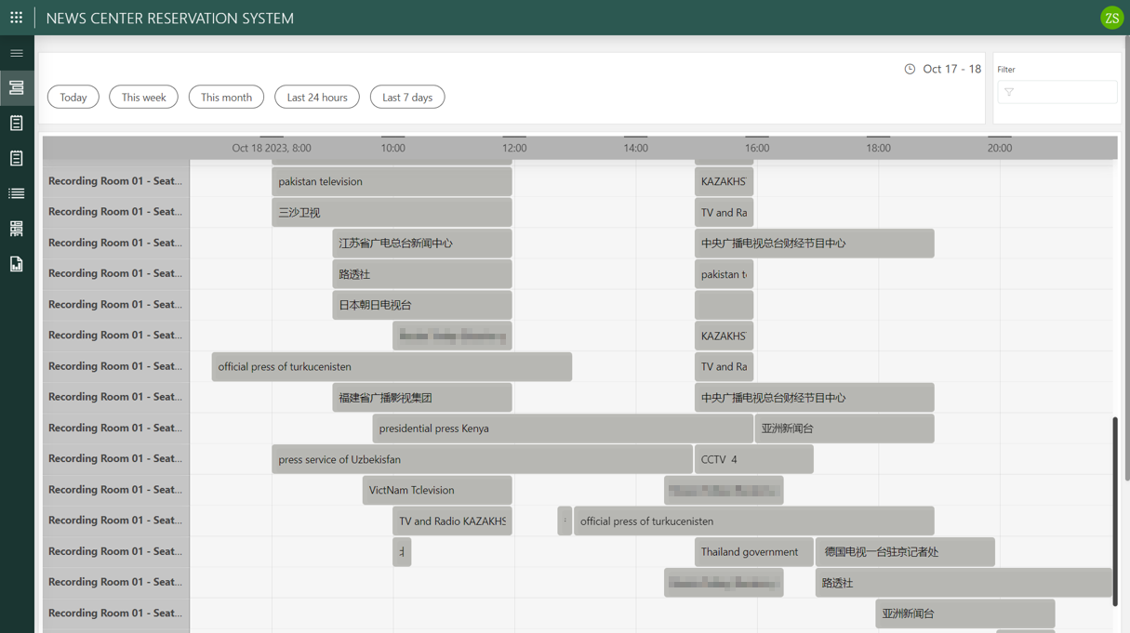Click the funnel icon in the Filter box
This screenshot has width=1130, height=633.
click(x=1009, y=92)
